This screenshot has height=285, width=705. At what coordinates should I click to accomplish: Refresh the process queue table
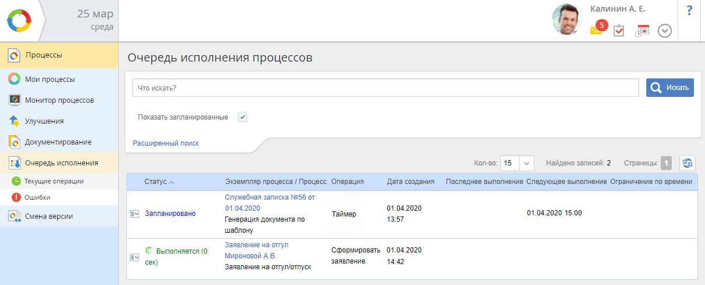click(688, 163)
